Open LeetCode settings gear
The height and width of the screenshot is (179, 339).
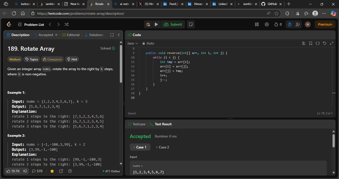267,24
